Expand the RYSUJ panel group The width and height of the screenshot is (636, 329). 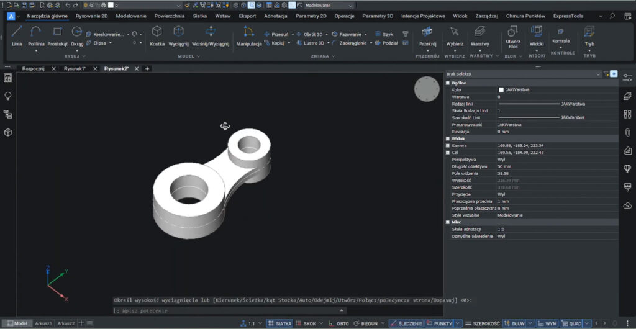(x=75, y=56)
